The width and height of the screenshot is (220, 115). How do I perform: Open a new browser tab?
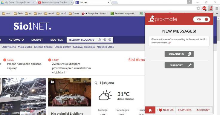point(115,2)
